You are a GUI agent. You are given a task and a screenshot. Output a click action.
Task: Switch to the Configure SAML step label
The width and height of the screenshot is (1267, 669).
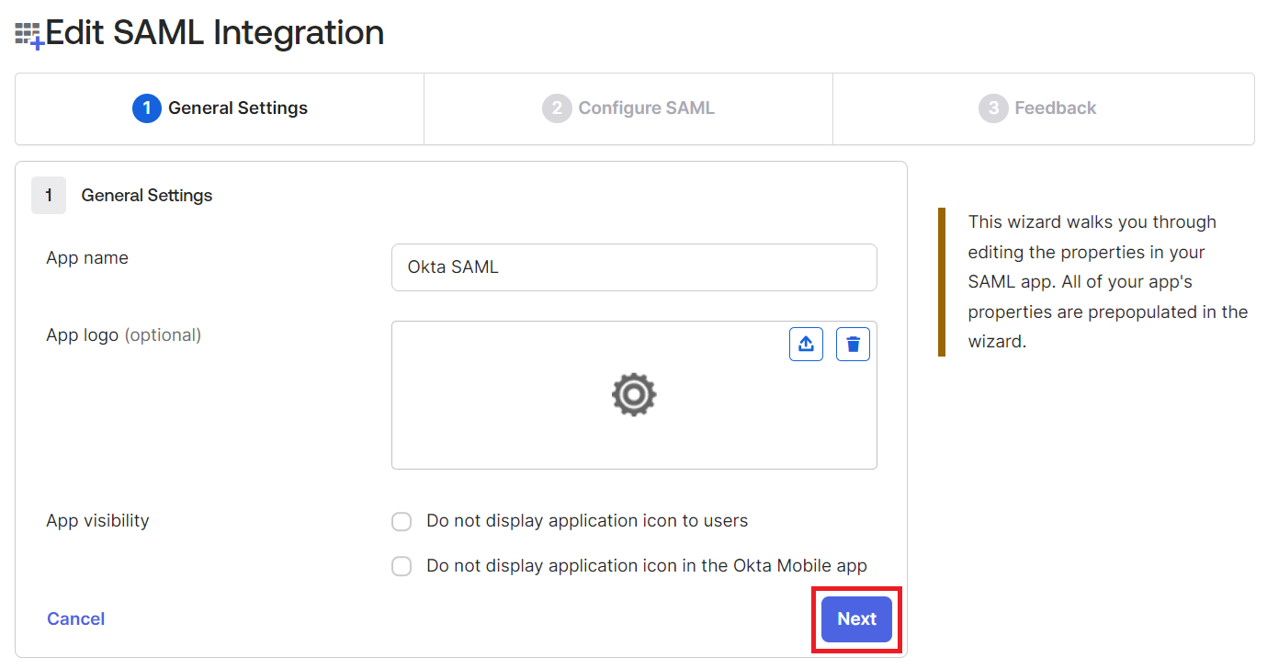646,108
